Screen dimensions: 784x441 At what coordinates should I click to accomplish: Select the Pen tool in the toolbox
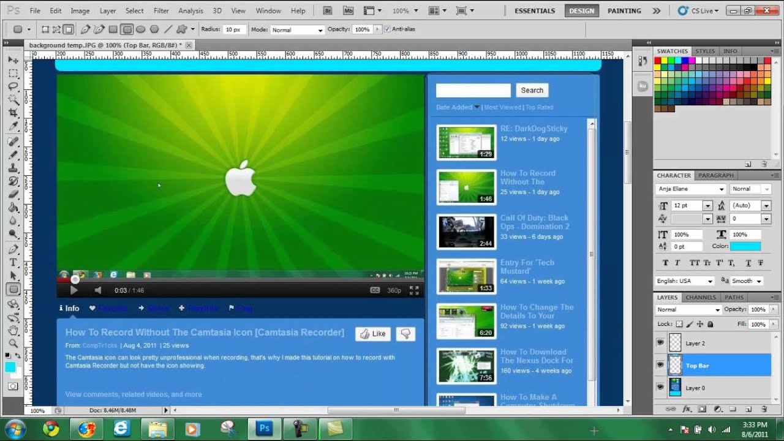click(x=13, y=249)
